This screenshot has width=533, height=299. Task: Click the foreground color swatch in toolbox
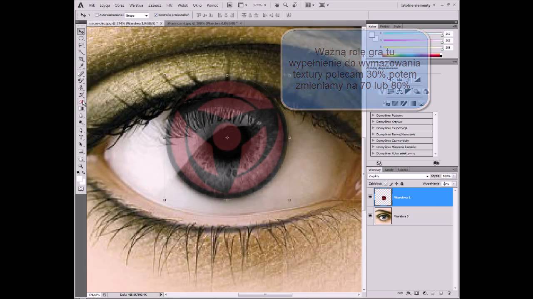click(79, 179)
